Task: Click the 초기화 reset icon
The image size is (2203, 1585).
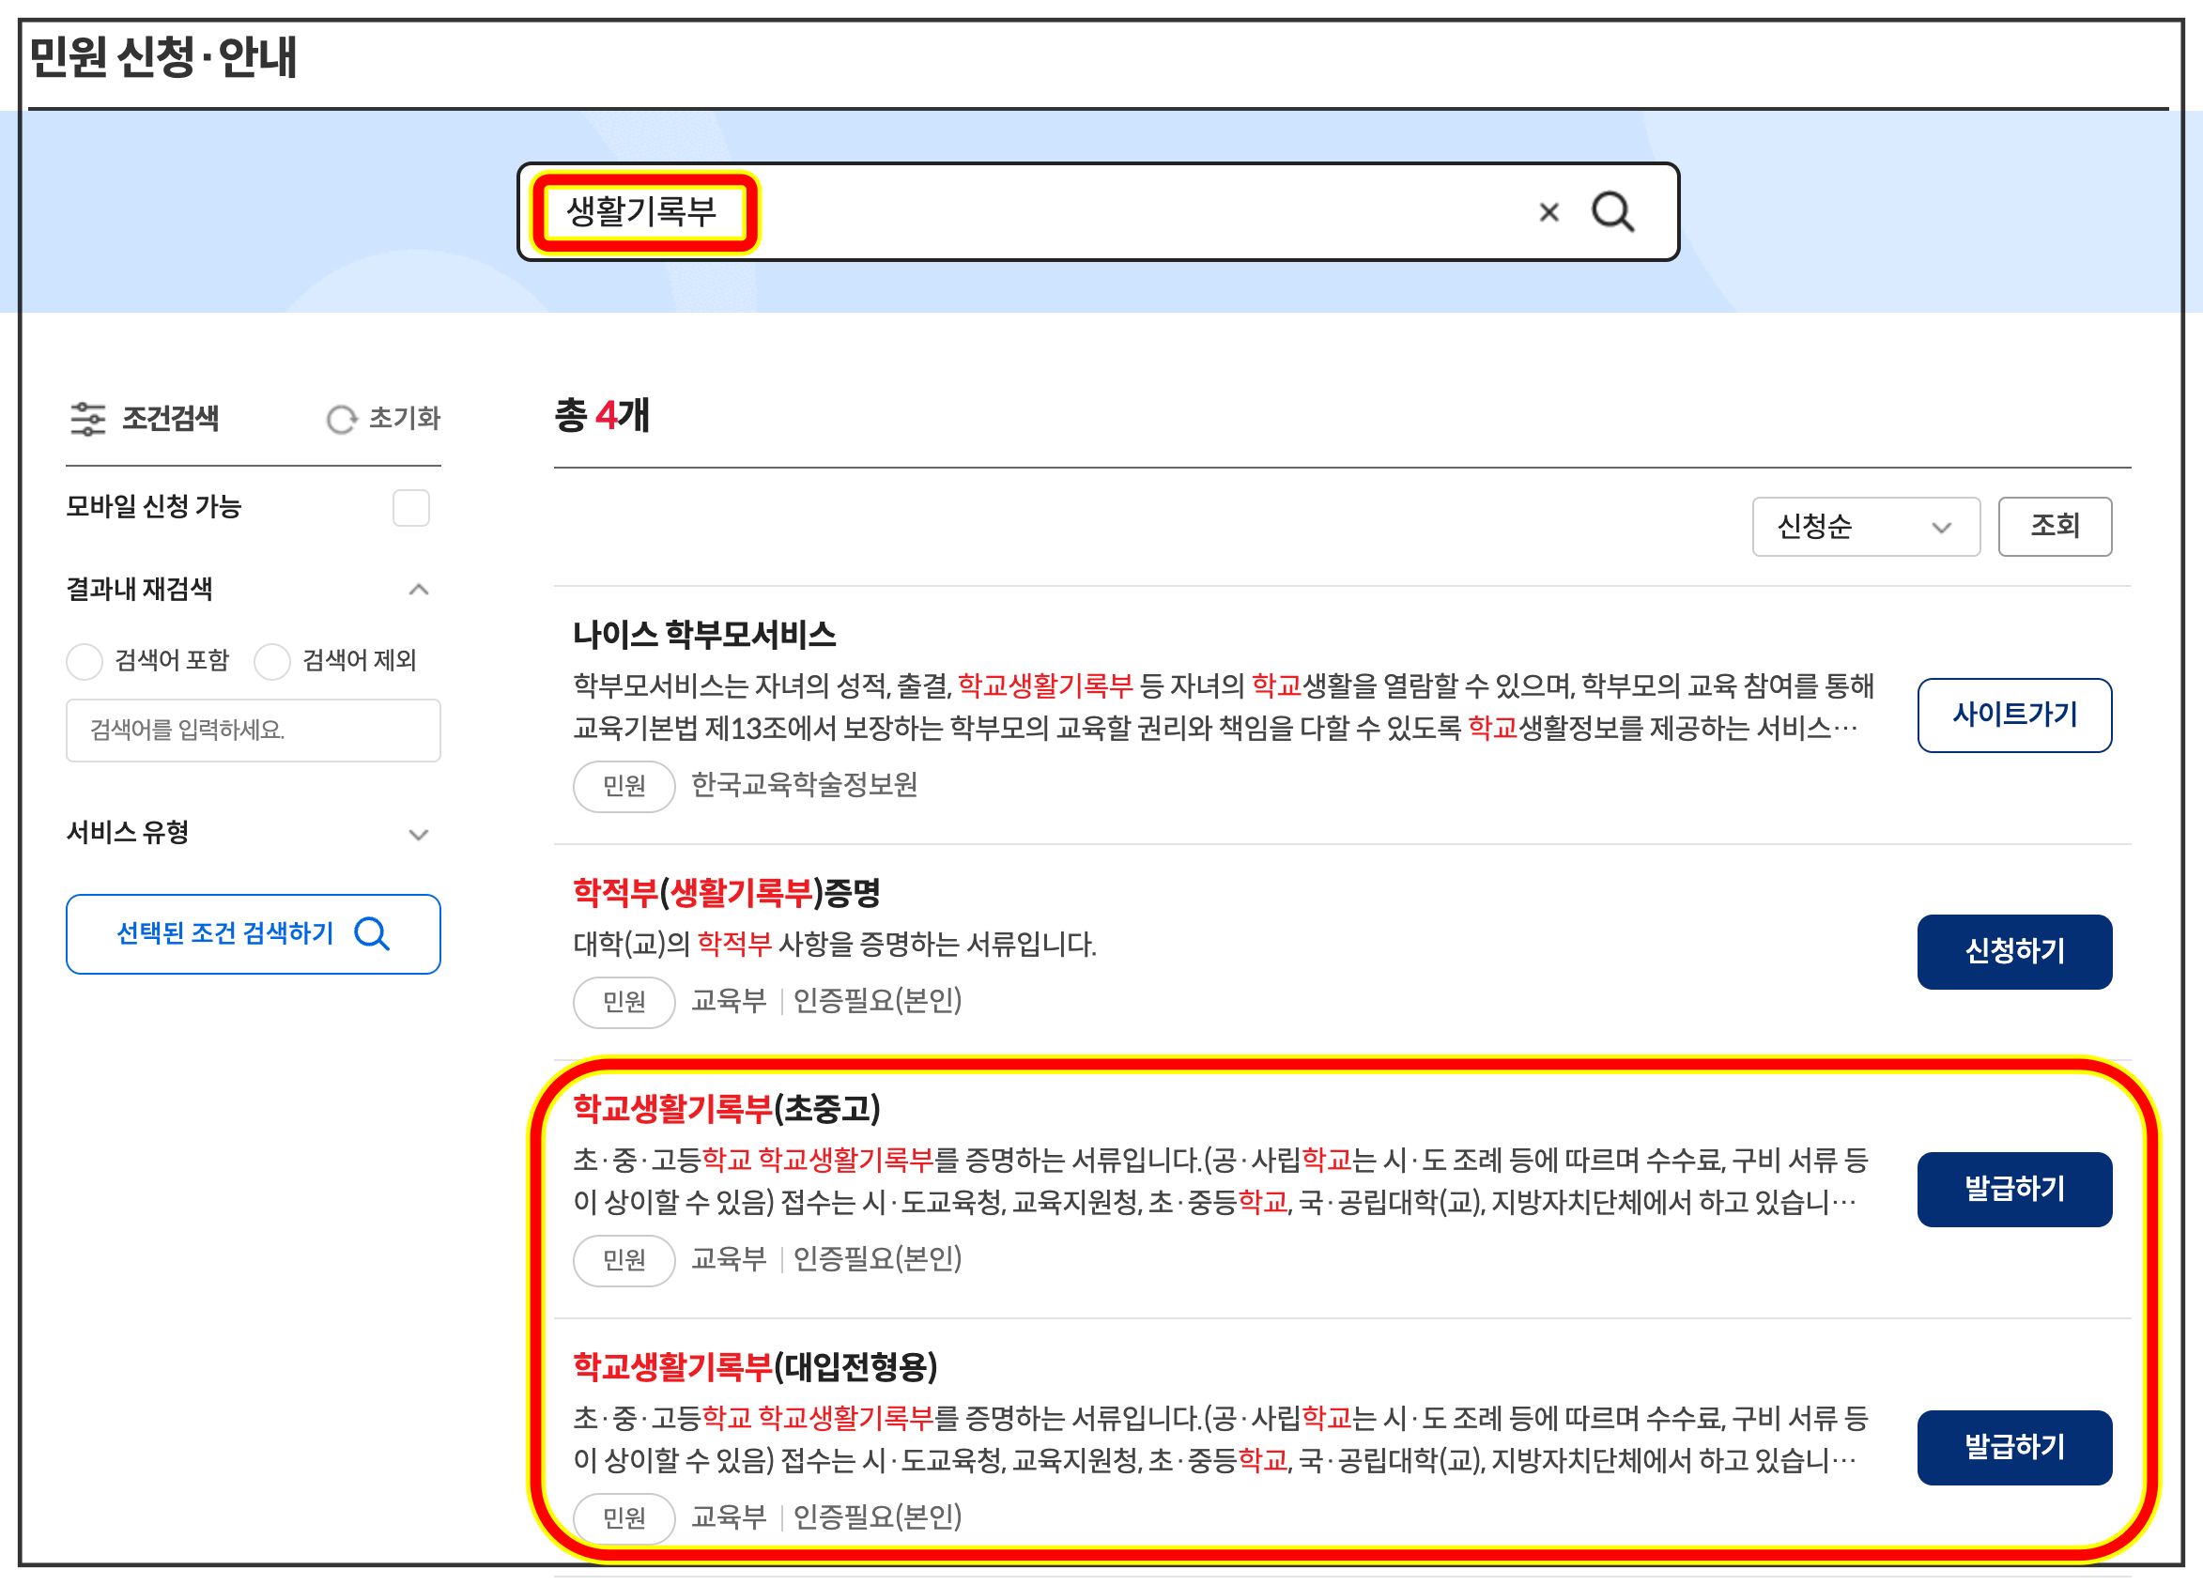Action: pos(341,420)
